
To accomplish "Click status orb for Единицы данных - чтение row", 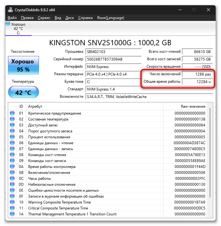I will 12,143.
